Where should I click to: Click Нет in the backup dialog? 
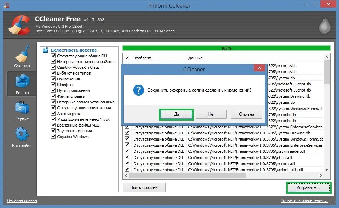[x=211, y=114]
